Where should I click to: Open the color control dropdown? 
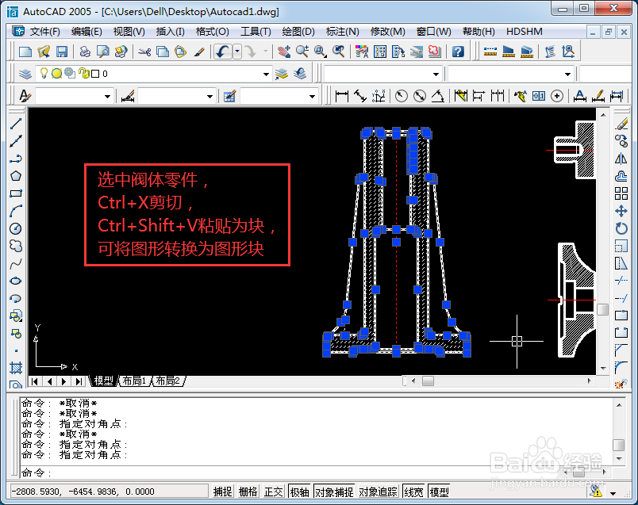(436, 74)
